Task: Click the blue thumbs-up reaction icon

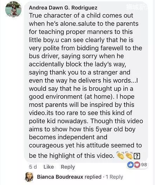Action: click(x=130, y=165)
